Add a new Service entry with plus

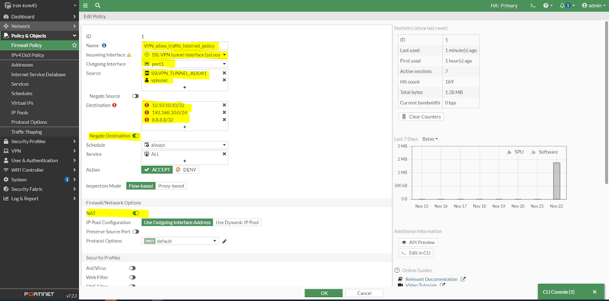click(x=185, y=161)
